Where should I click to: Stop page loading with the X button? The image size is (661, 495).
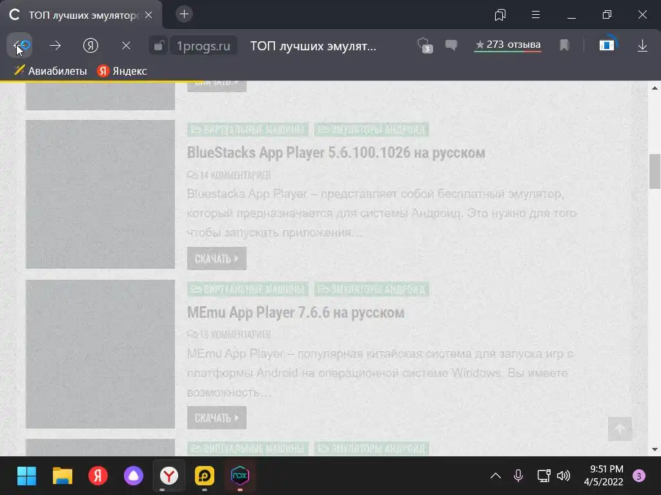[x=126, y=46]
